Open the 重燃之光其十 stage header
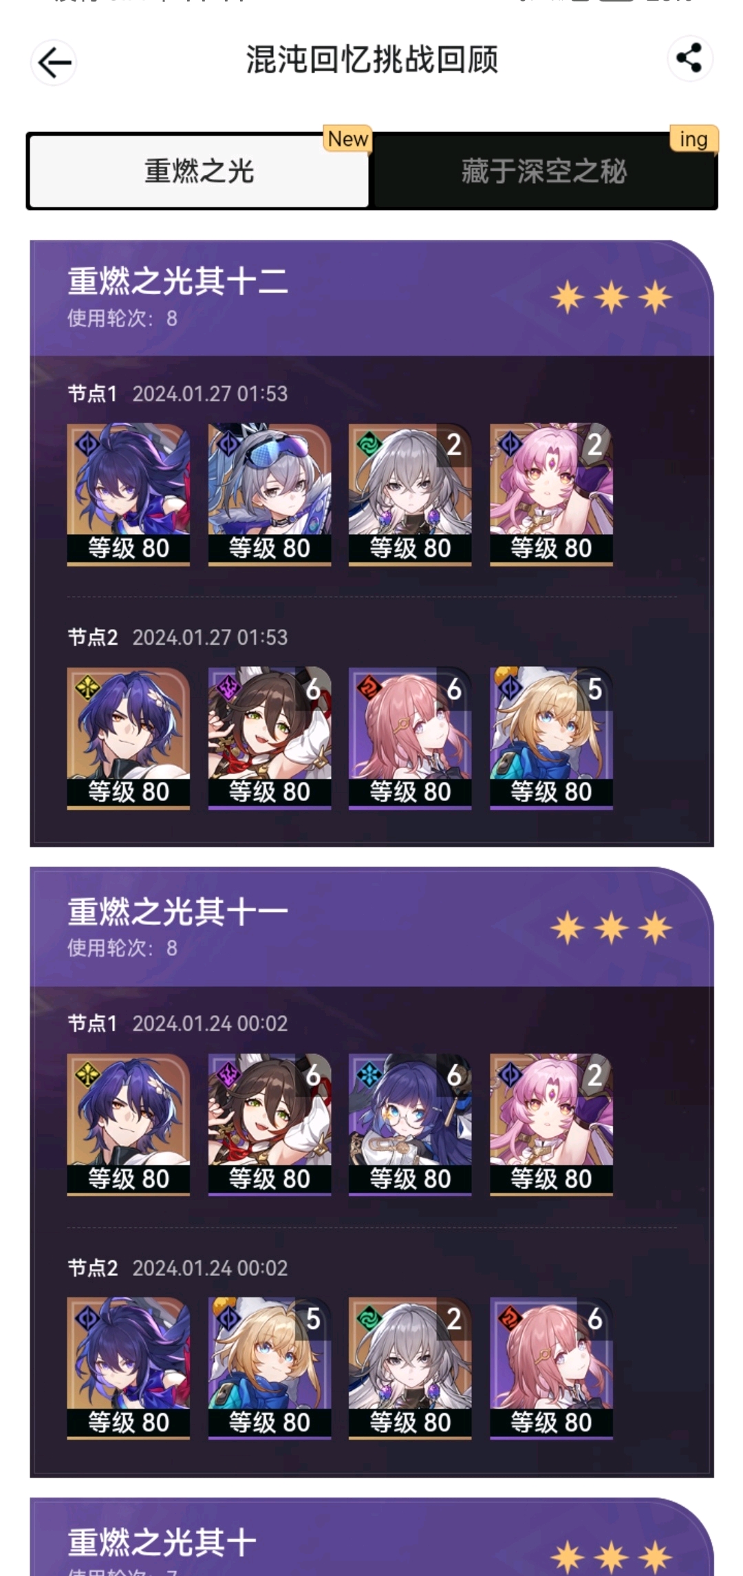The height and width of the screenshot is (1576, 743). pyautogui.click(x=371, y=1537)
